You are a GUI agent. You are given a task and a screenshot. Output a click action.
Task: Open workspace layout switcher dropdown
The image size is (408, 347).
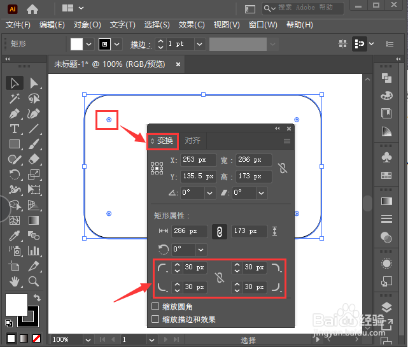[81, 8]
